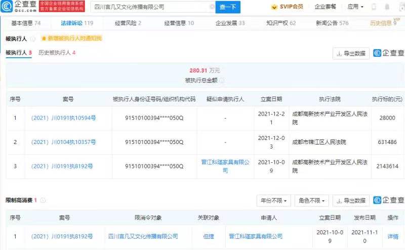Open 新增被执行人时通知我 notification link

pyautogui.click(x=72, y=39)
